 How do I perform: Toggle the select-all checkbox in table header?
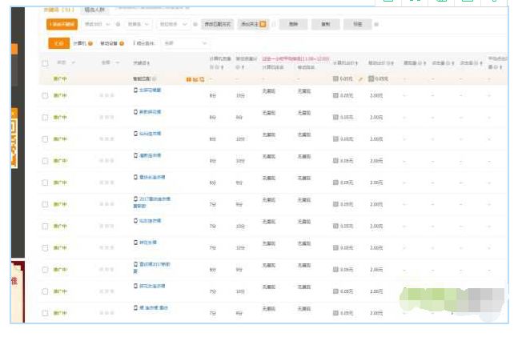45,62
